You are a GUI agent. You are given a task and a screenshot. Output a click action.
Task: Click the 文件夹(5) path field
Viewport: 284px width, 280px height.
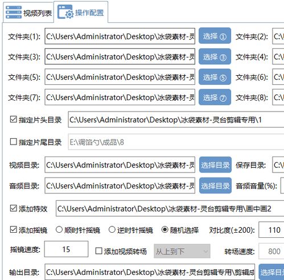[x=120, y=77]
